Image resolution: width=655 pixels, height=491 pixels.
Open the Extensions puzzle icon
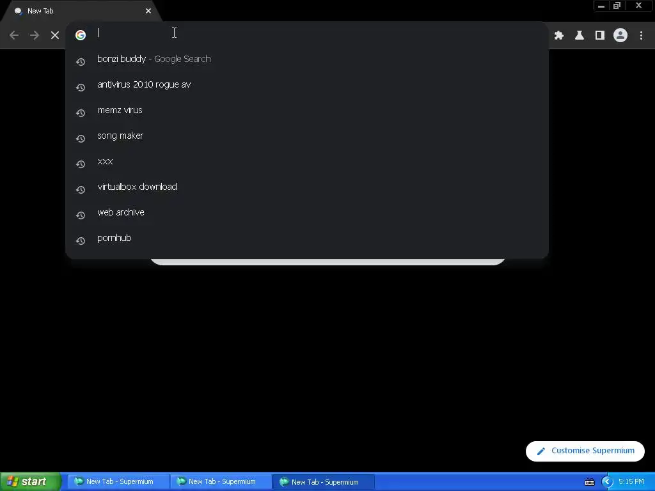pos(559,35)
